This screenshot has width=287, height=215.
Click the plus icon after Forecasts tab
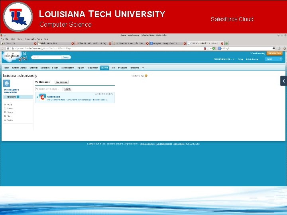click(x=143, y=68)
